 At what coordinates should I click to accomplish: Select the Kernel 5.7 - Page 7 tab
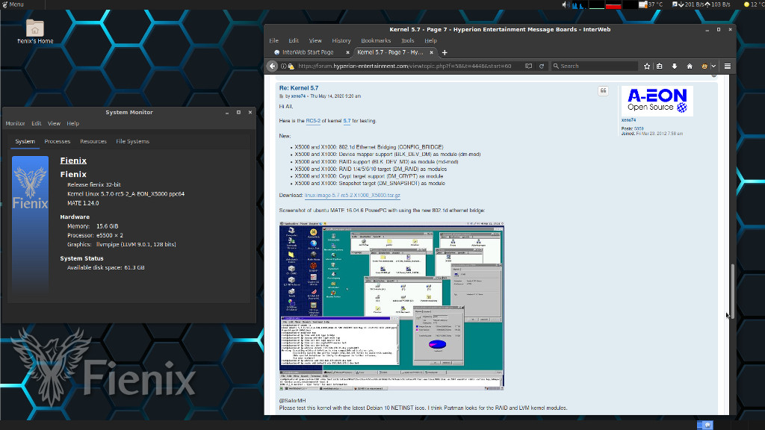[394, 52]
